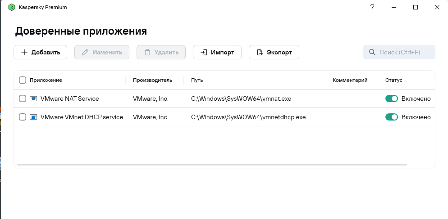Sort by Приложение column header
This screenshot has height=219, width=448.
pyautogui.click(x=46, y=80)
